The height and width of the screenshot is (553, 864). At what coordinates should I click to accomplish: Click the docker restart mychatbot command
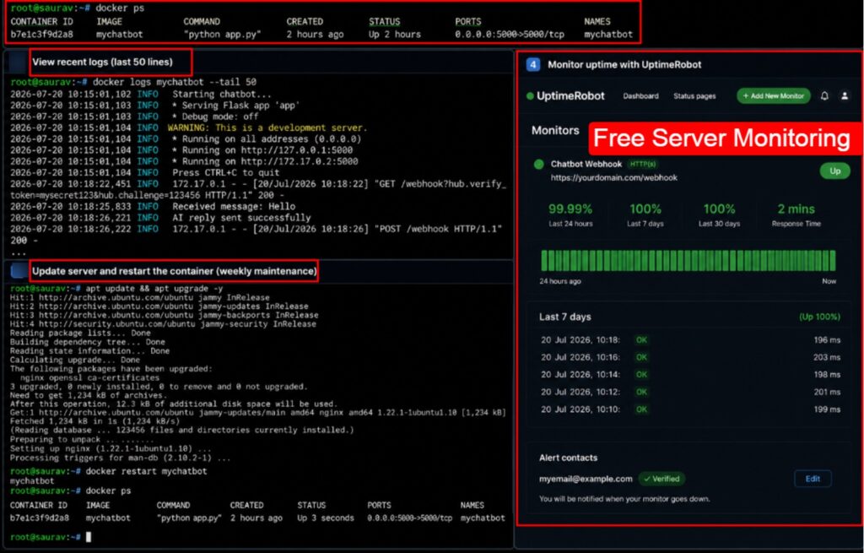146,471
